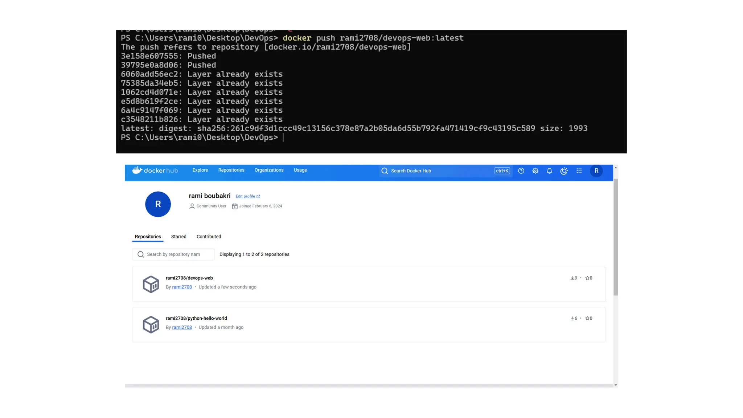Switch to the Contributed tab
The width and height of the screenshot is (743, 418).
[x=209, y=237]
